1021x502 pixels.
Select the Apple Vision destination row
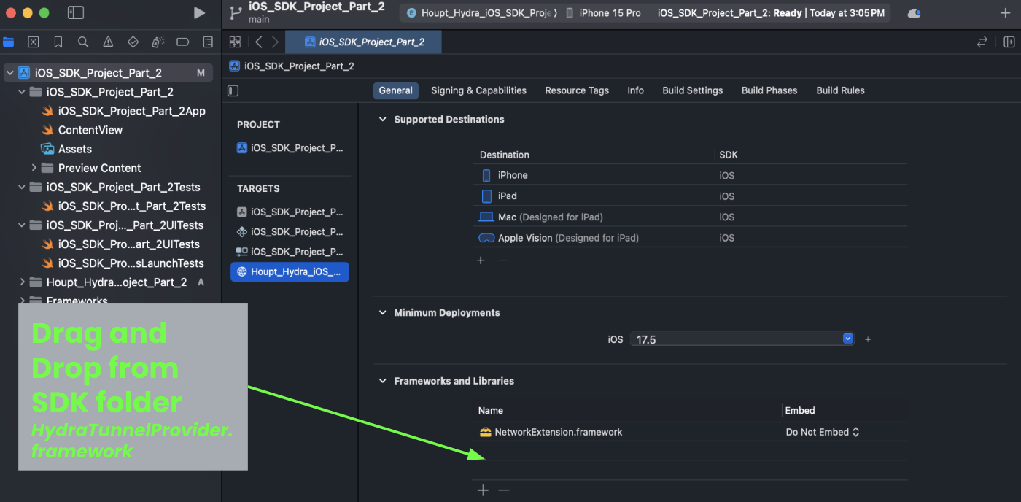[691, 238]
